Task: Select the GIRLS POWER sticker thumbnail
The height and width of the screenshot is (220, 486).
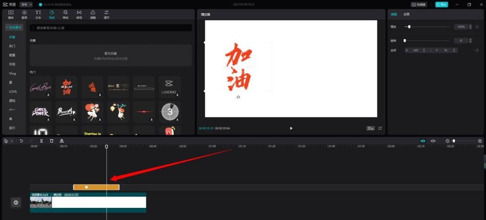Action: [40, 112]
